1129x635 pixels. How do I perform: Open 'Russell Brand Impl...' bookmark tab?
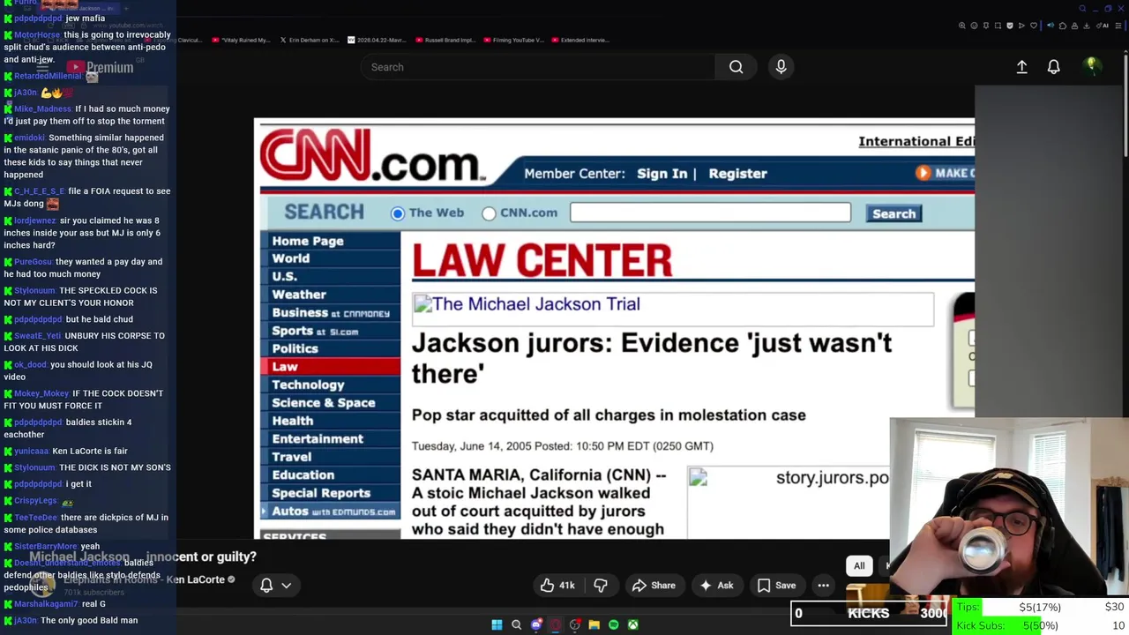coord(444,40)
